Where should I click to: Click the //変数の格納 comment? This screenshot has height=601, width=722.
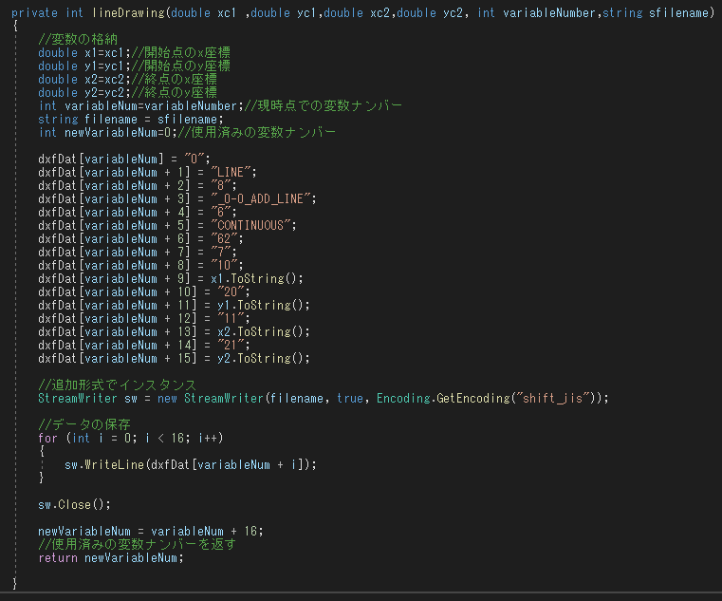tap(78, 39)
